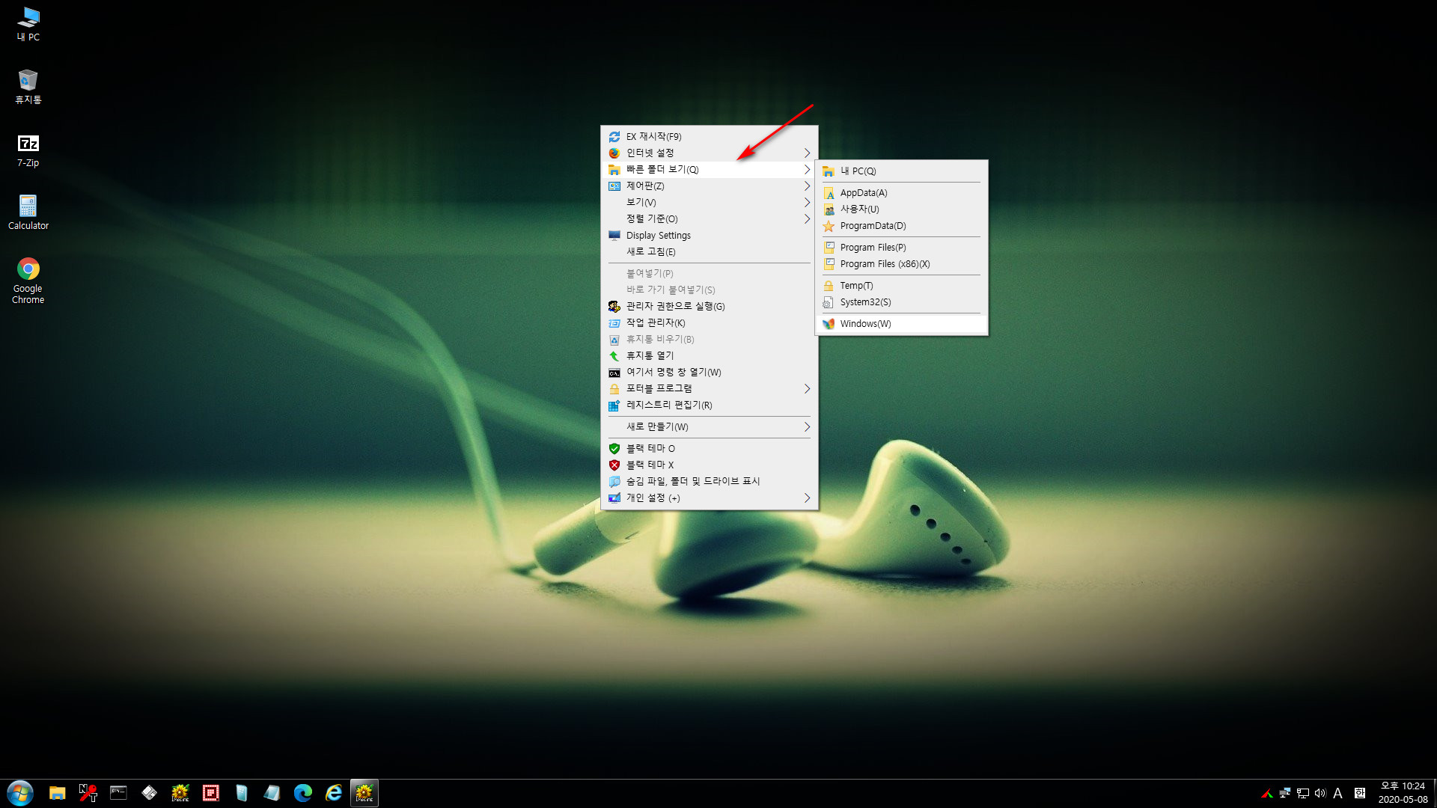Click the active highlighted Imagine taskbar button
This screenshot has height=808, width=1437.
364,793
